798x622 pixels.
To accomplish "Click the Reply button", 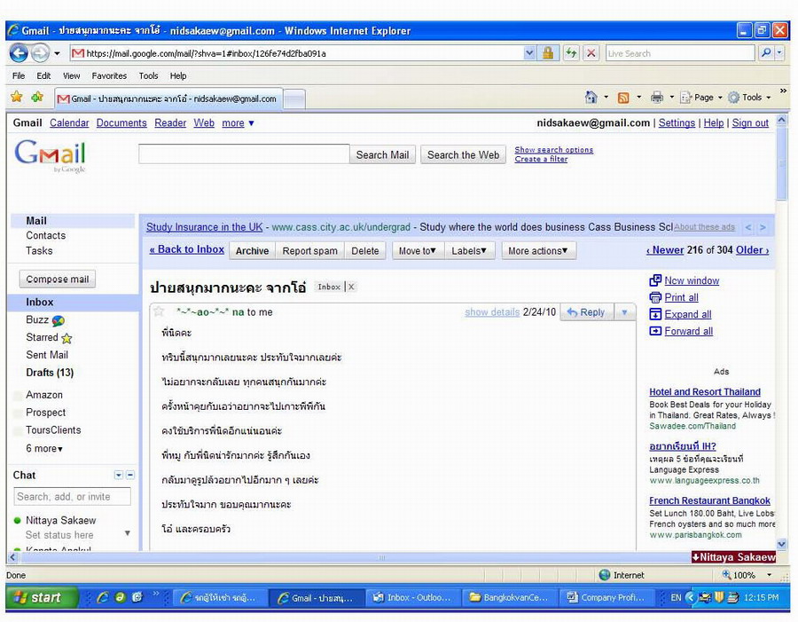I will pos(587,312).
